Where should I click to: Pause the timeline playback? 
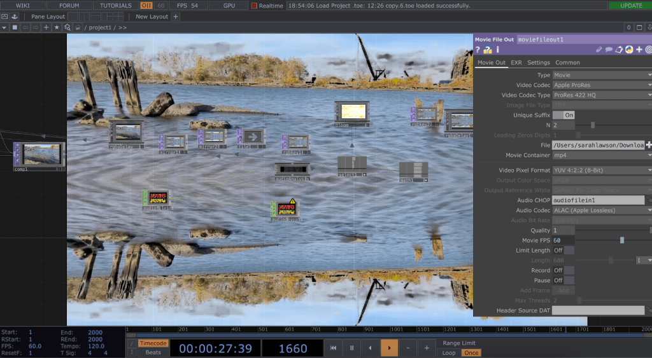(351, 348)
